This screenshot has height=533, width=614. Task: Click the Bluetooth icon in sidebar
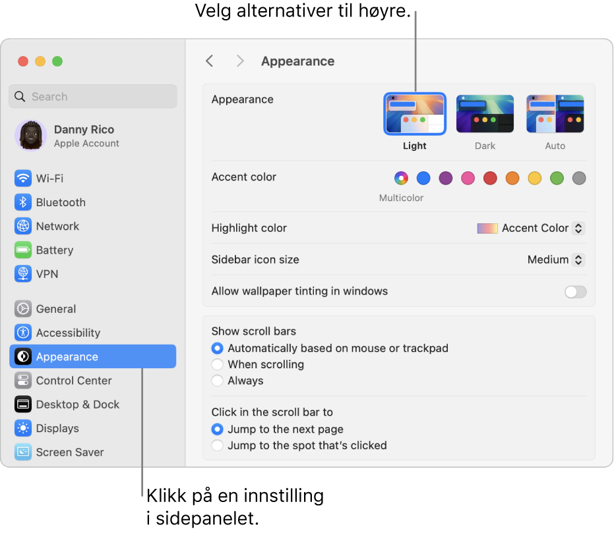(23, 202)
